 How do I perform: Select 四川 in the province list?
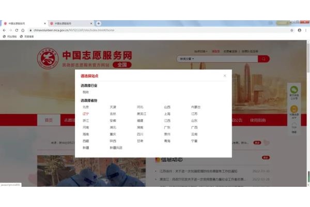tap(140, 134)
